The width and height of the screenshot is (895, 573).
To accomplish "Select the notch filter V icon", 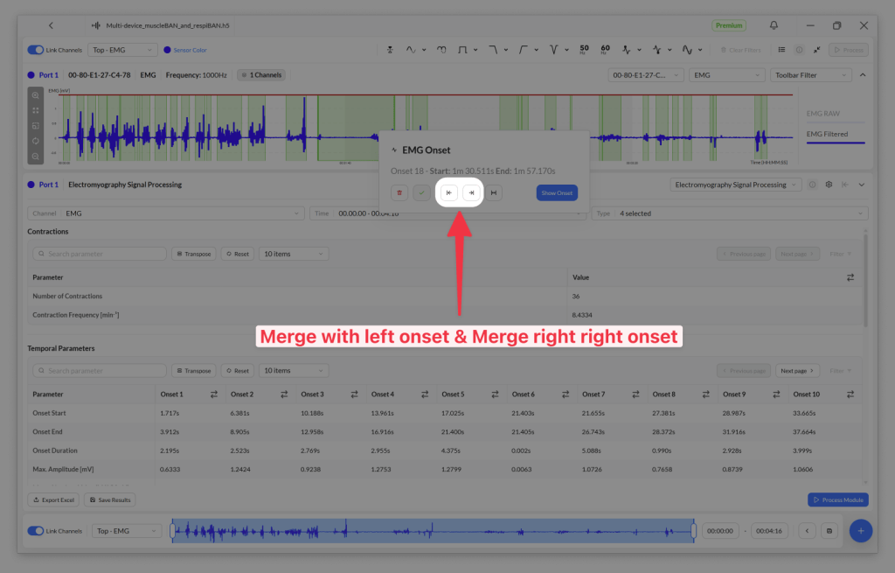I will click(553, 50).
